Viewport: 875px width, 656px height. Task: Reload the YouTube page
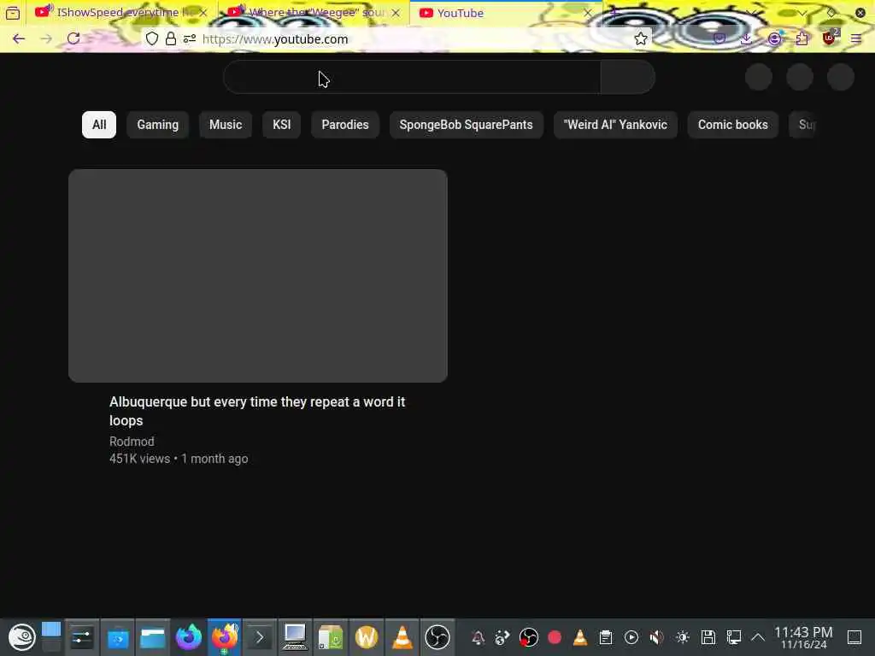click(x=73, y=38)
